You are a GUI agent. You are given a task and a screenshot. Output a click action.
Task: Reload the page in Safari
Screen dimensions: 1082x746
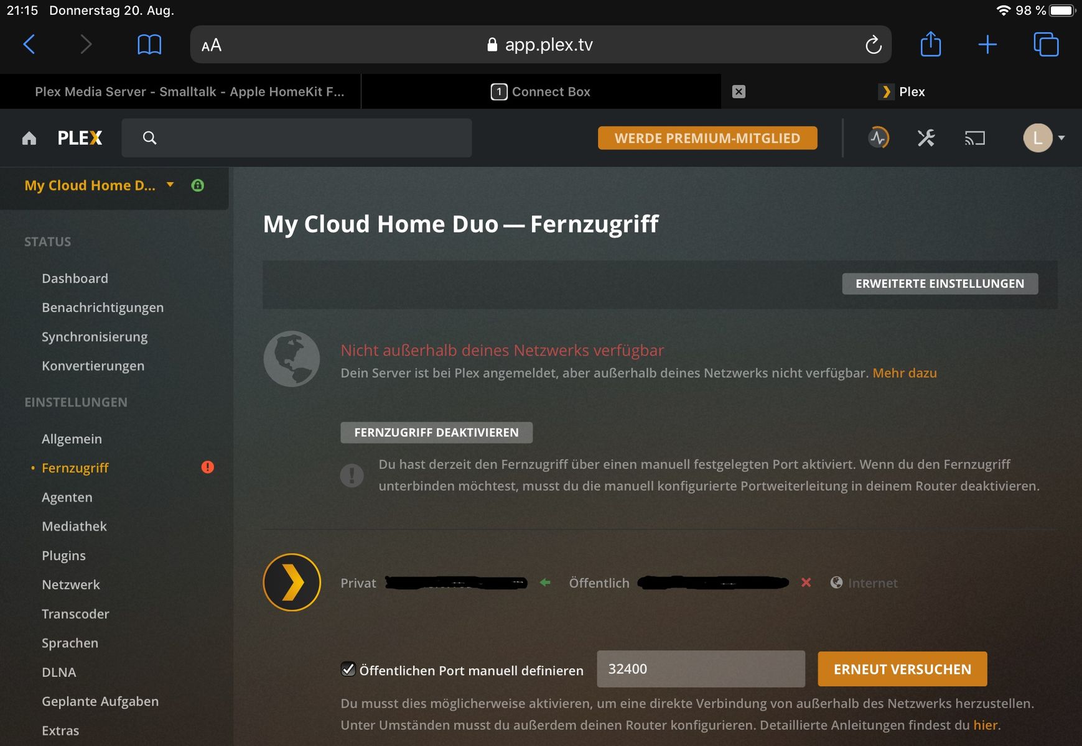tap(873, 45)
